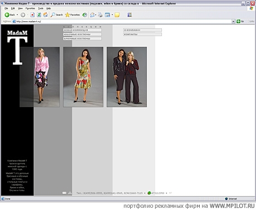The image size is (256, 210).
Task: Click the MadaM T logo
Action: (x=17, y=47)
